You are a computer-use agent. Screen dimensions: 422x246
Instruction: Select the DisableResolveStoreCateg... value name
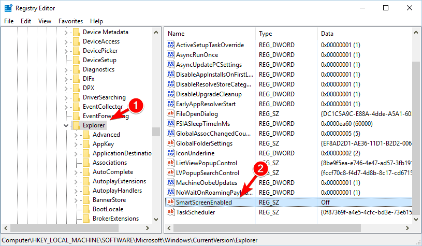pos(213,84)
